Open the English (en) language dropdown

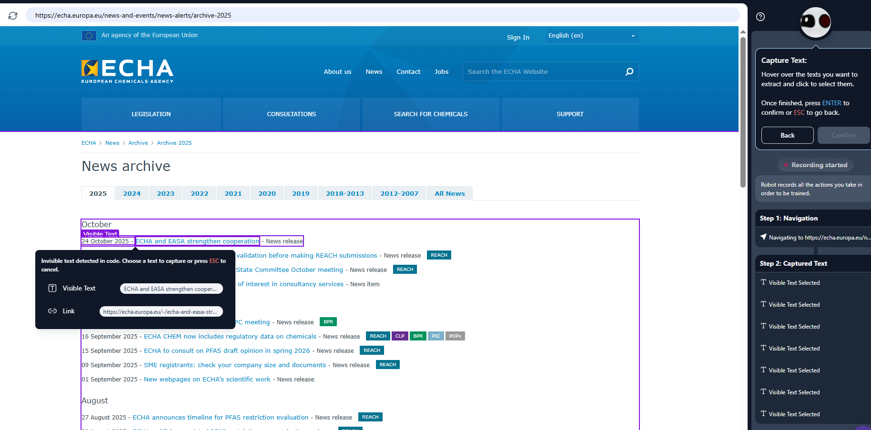click(592, 36)
